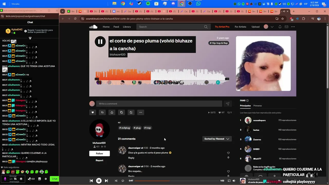The image size is (329, 185).
Task: Open Chrome media control icon in toolbar
Action: pyautogui.click(x=313, y=19)
